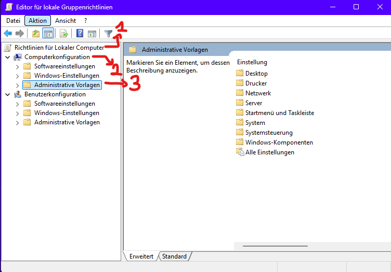Image resolution: width=391 pixels, height=272 pixels.
Task: Open the Ansicht menu
Action: coord(66,21)
